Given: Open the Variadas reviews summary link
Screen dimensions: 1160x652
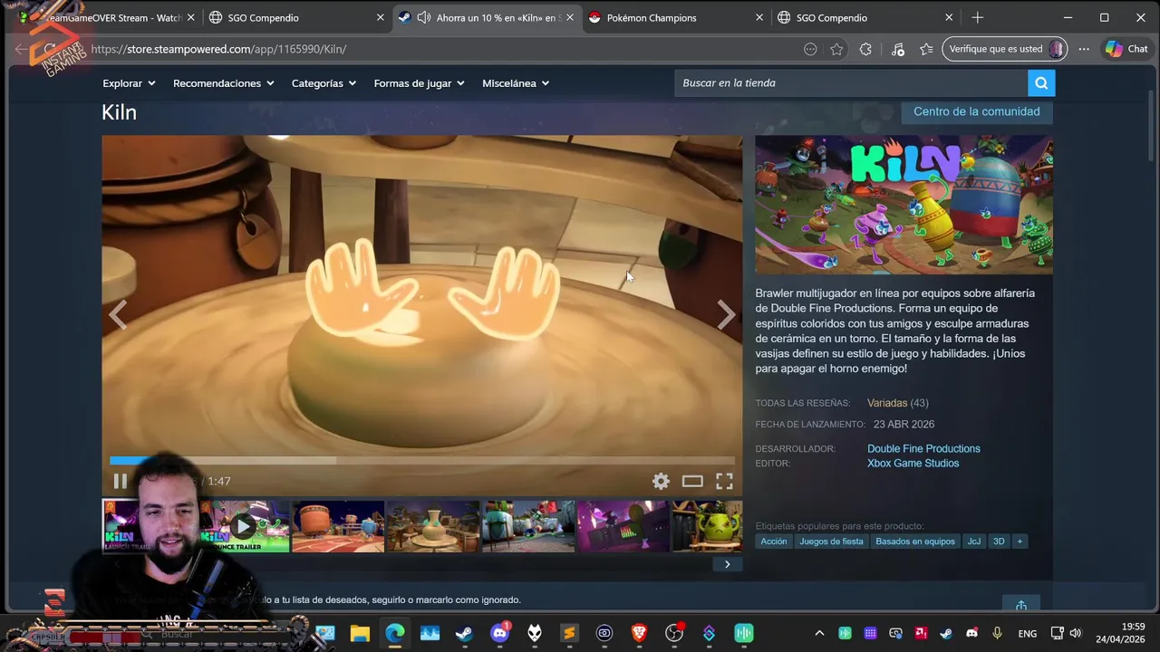Looking at the screenshot, I should (x=886, y=403).
